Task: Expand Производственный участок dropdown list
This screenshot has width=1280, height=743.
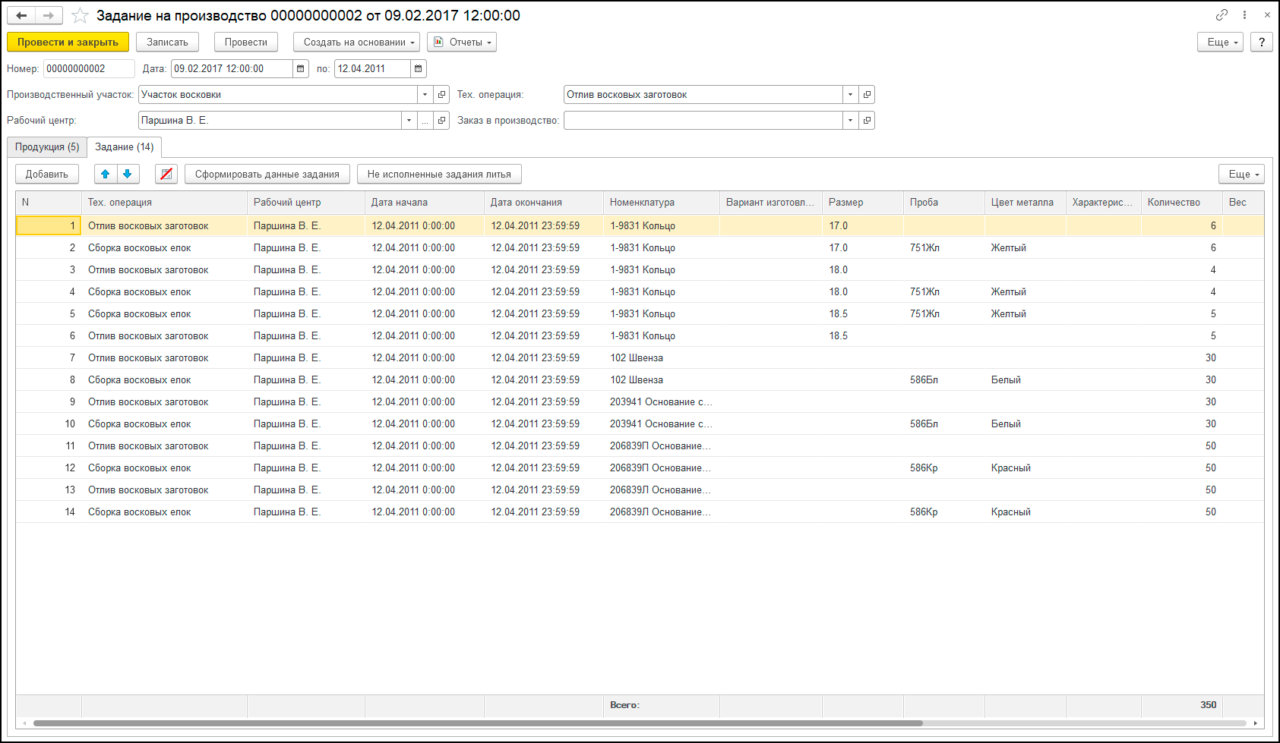Action: (x=425, y=95)
